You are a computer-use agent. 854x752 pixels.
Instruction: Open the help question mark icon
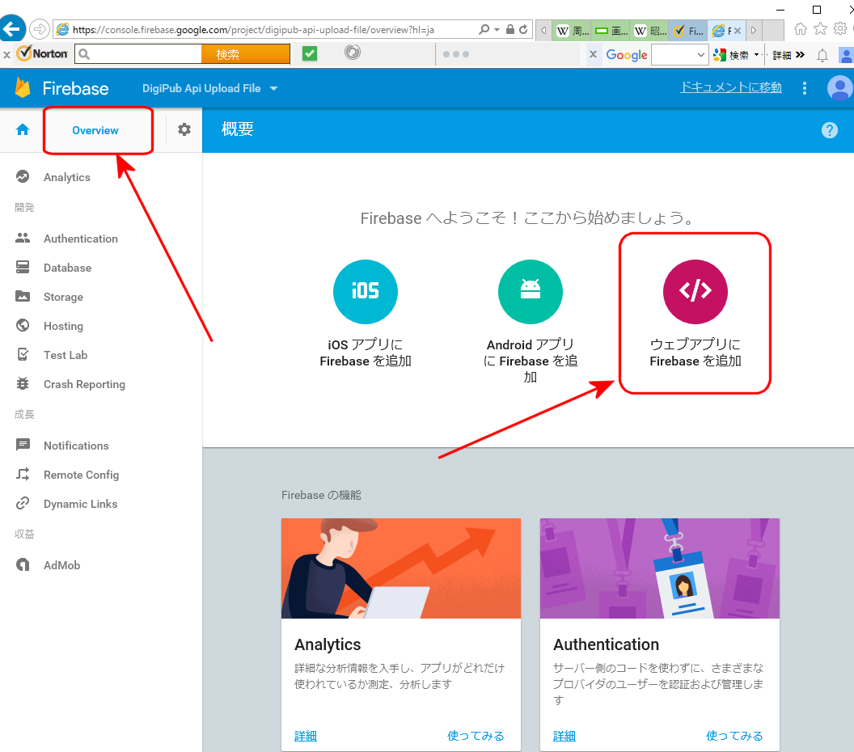click(830, 130)
